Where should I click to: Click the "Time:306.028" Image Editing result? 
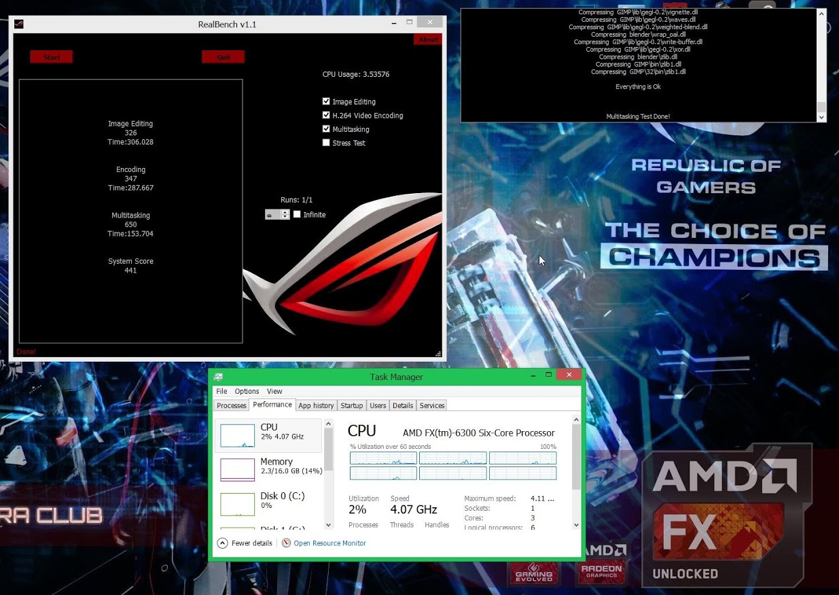tap(130, 142)
